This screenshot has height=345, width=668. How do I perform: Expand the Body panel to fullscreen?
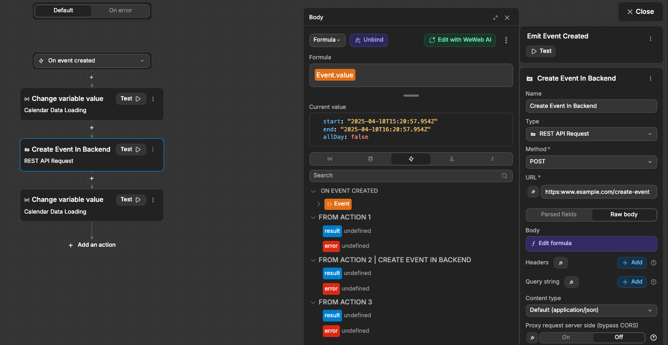coord(495,17)
